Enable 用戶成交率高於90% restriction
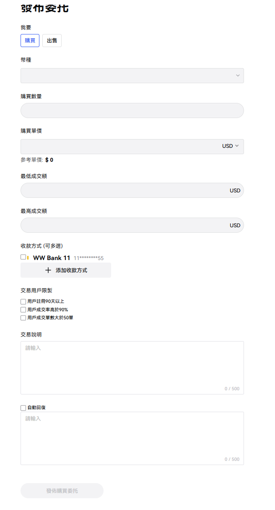This screenshot has width=275, height=510. 23,310
